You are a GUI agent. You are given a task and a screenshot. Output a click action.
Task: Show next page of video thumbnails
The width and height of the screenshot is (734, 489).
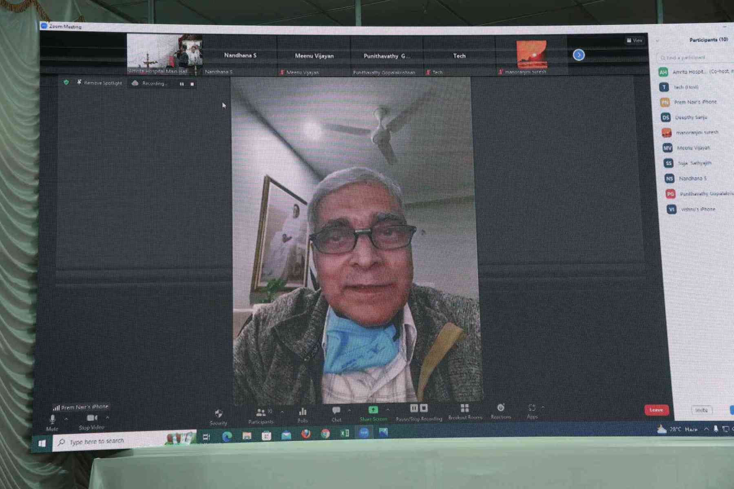point(579,55)
